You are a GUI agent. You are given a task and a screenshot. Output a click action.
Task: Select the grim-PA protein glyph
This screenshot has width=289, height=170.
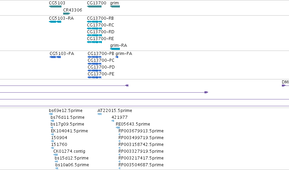(117, 57)
